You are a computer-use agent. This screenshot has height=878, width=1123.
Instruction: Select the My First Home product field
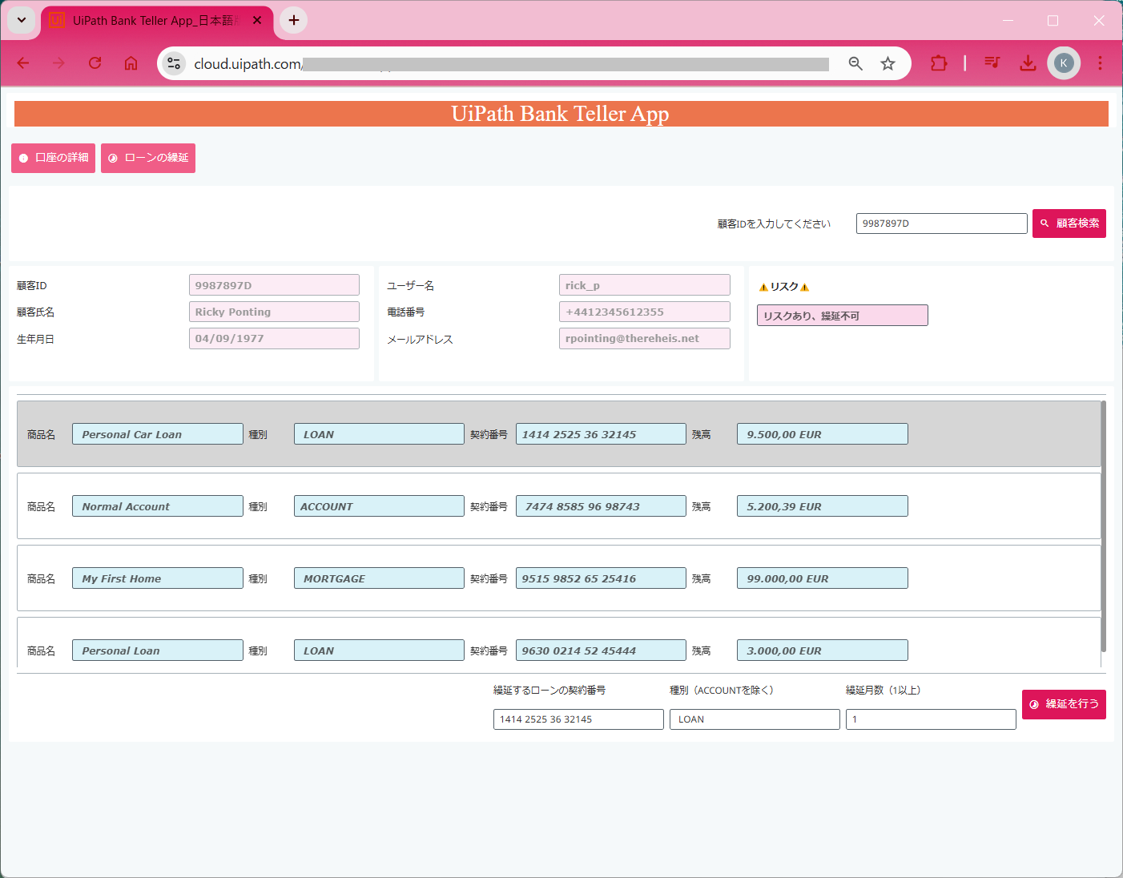coord(158,578)
